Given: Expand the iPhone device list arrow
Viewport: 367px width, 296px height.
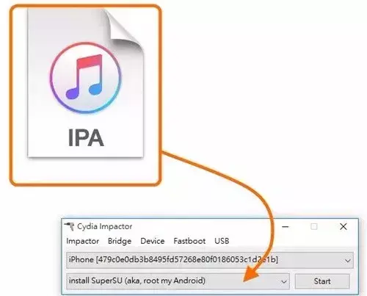Looking at the screenshot, I should [x=347, y=261].
